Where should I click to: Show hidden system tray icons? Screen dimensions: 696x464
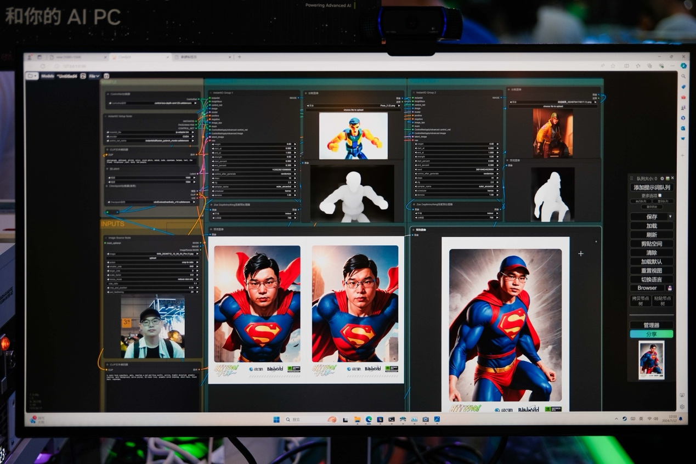pos(616,419)
